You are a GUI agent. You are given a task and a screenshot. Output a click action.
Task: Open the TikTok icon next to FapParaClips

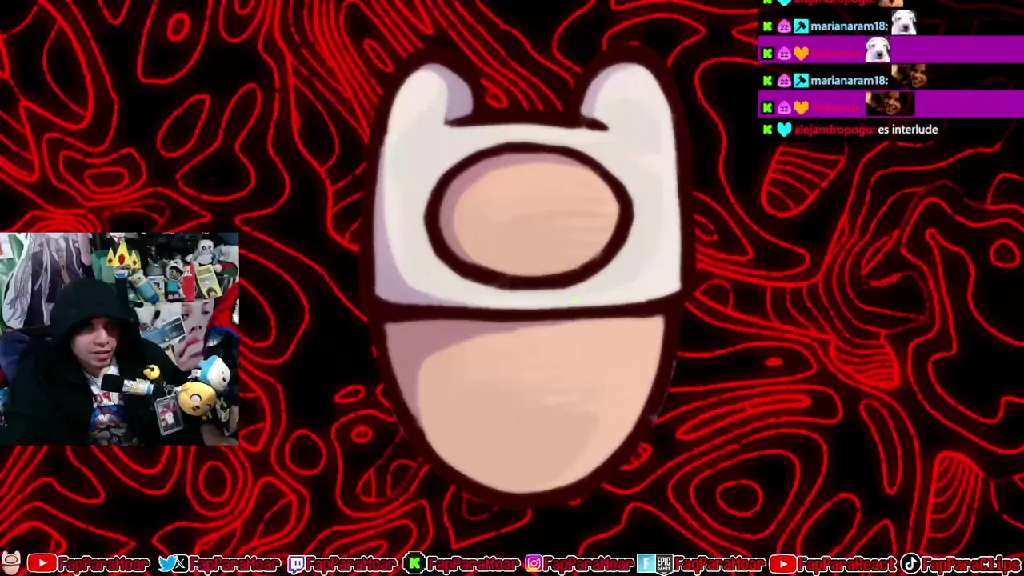coord(910,564)
